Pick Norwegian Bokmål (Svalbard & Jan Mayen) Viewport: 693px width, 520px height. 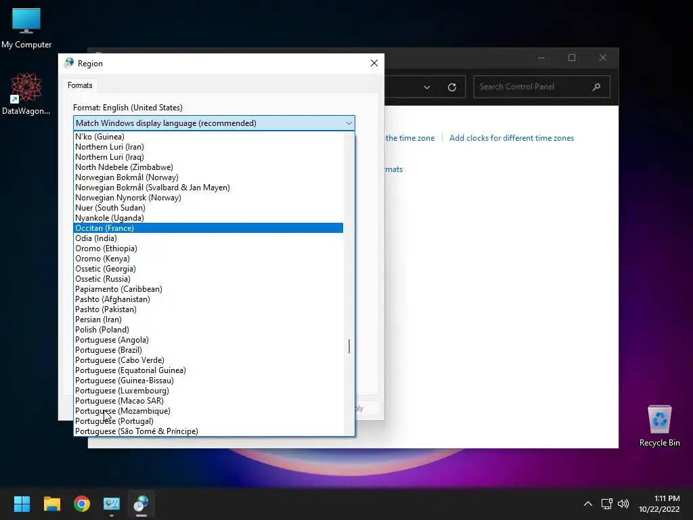coord(208,188)
